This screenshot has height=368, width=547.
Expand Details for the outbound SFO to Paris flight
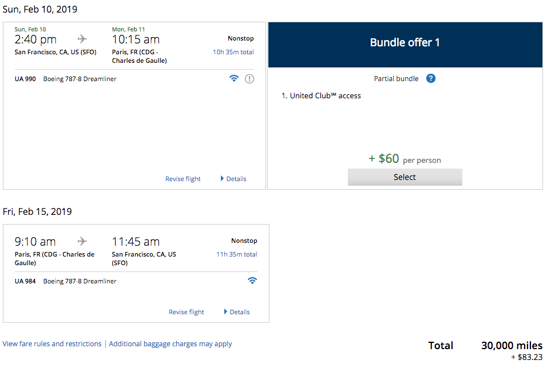(x=233, y=179)
